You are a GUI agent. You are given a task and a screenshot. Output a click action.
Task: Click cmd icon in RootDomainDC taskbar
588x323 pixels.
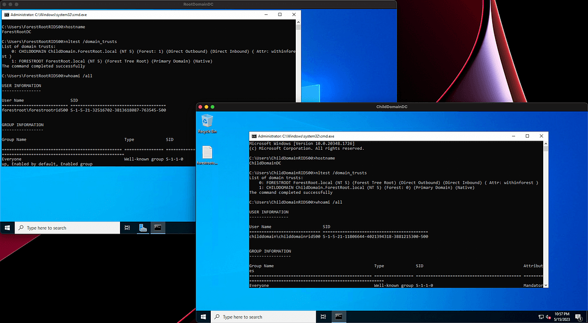157,228
